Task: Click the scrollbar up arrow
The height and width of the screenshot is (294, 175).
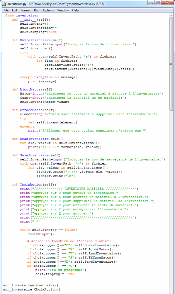Action: click(x=171, y=15)
